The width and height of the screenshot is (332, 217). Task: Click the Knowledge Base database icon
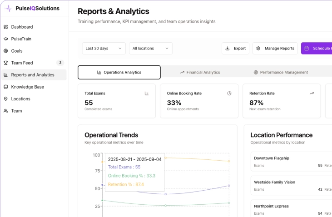click(x=6, y=87)
